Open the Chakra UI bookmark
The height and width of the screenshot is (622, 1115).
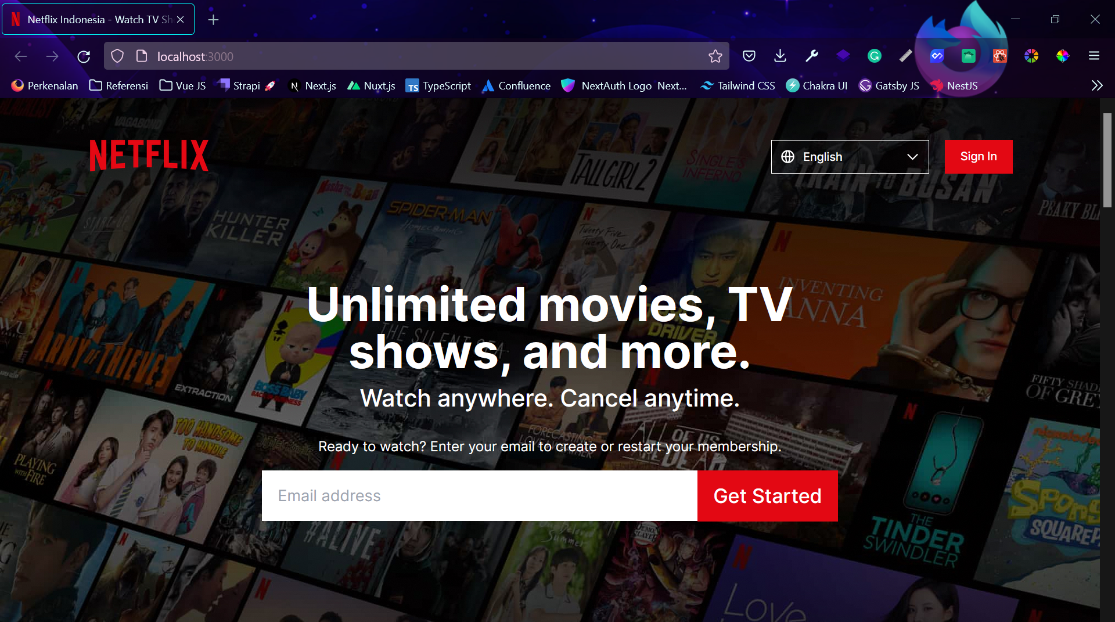[817, 85]
